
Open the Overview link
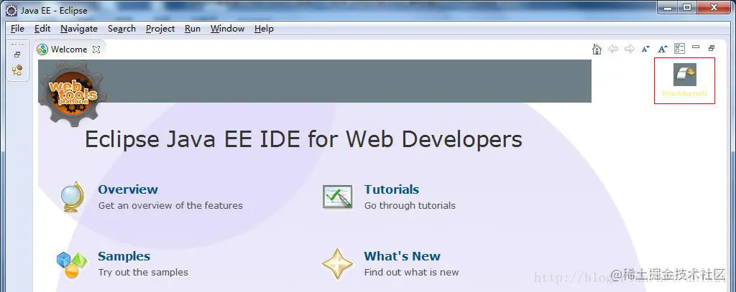pos(128,189)
